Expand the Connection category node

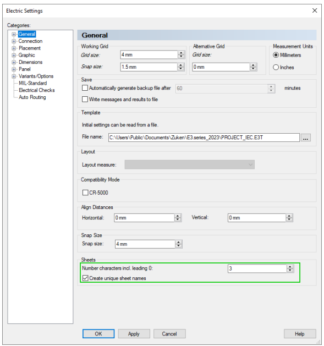tap(14, 41)
